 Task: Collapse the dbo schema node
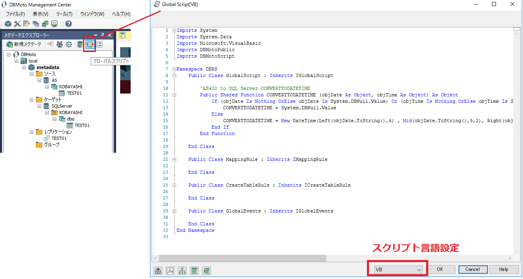[x=55, y=119]
